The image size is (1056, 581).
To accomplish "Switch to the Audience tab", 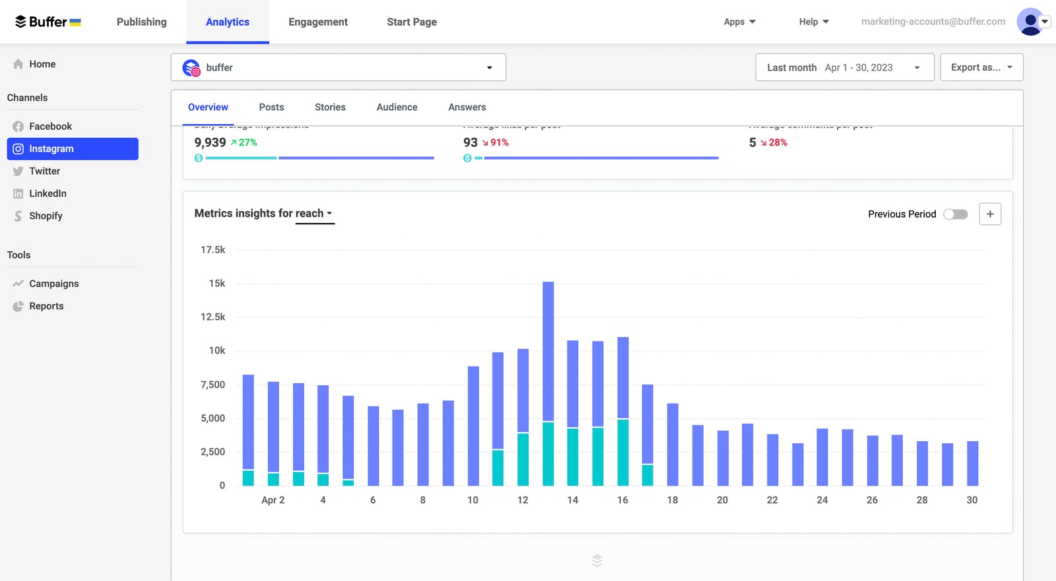I will click(397, 107).
